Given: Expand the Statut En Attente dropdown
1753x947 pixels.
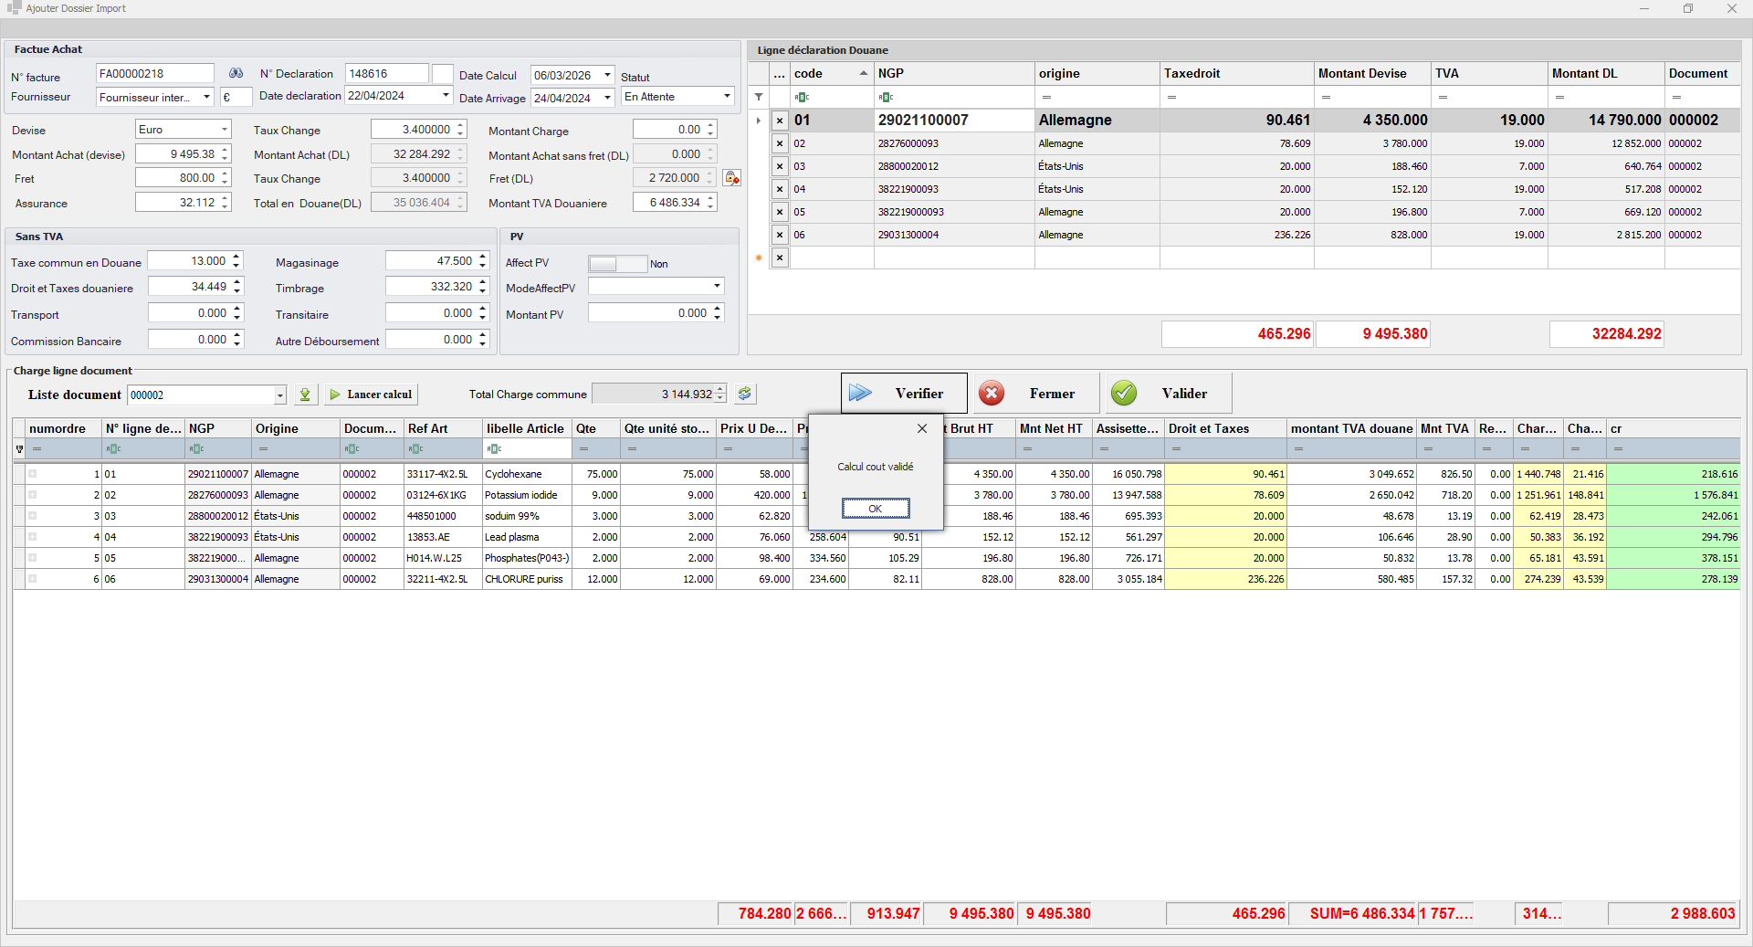Looking at the screenshot, I should (727, 97).
